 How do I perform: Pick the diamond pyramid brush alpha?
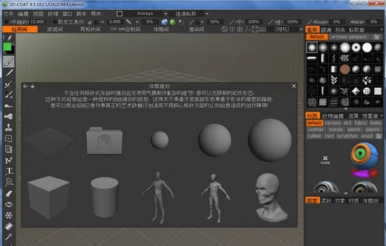[x=356, y=91]
